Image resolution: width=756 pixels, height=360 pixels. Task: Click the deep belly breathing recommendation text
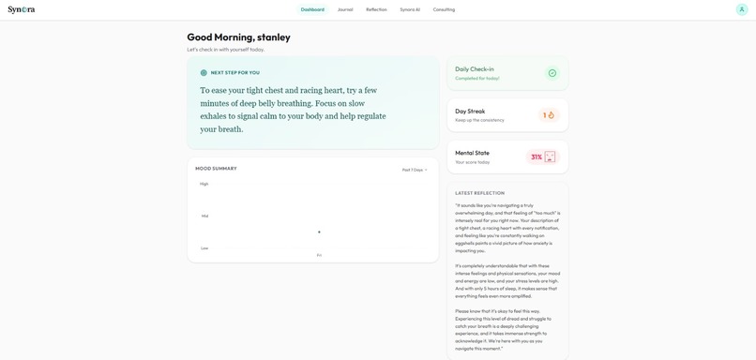(x=294, y=110)
